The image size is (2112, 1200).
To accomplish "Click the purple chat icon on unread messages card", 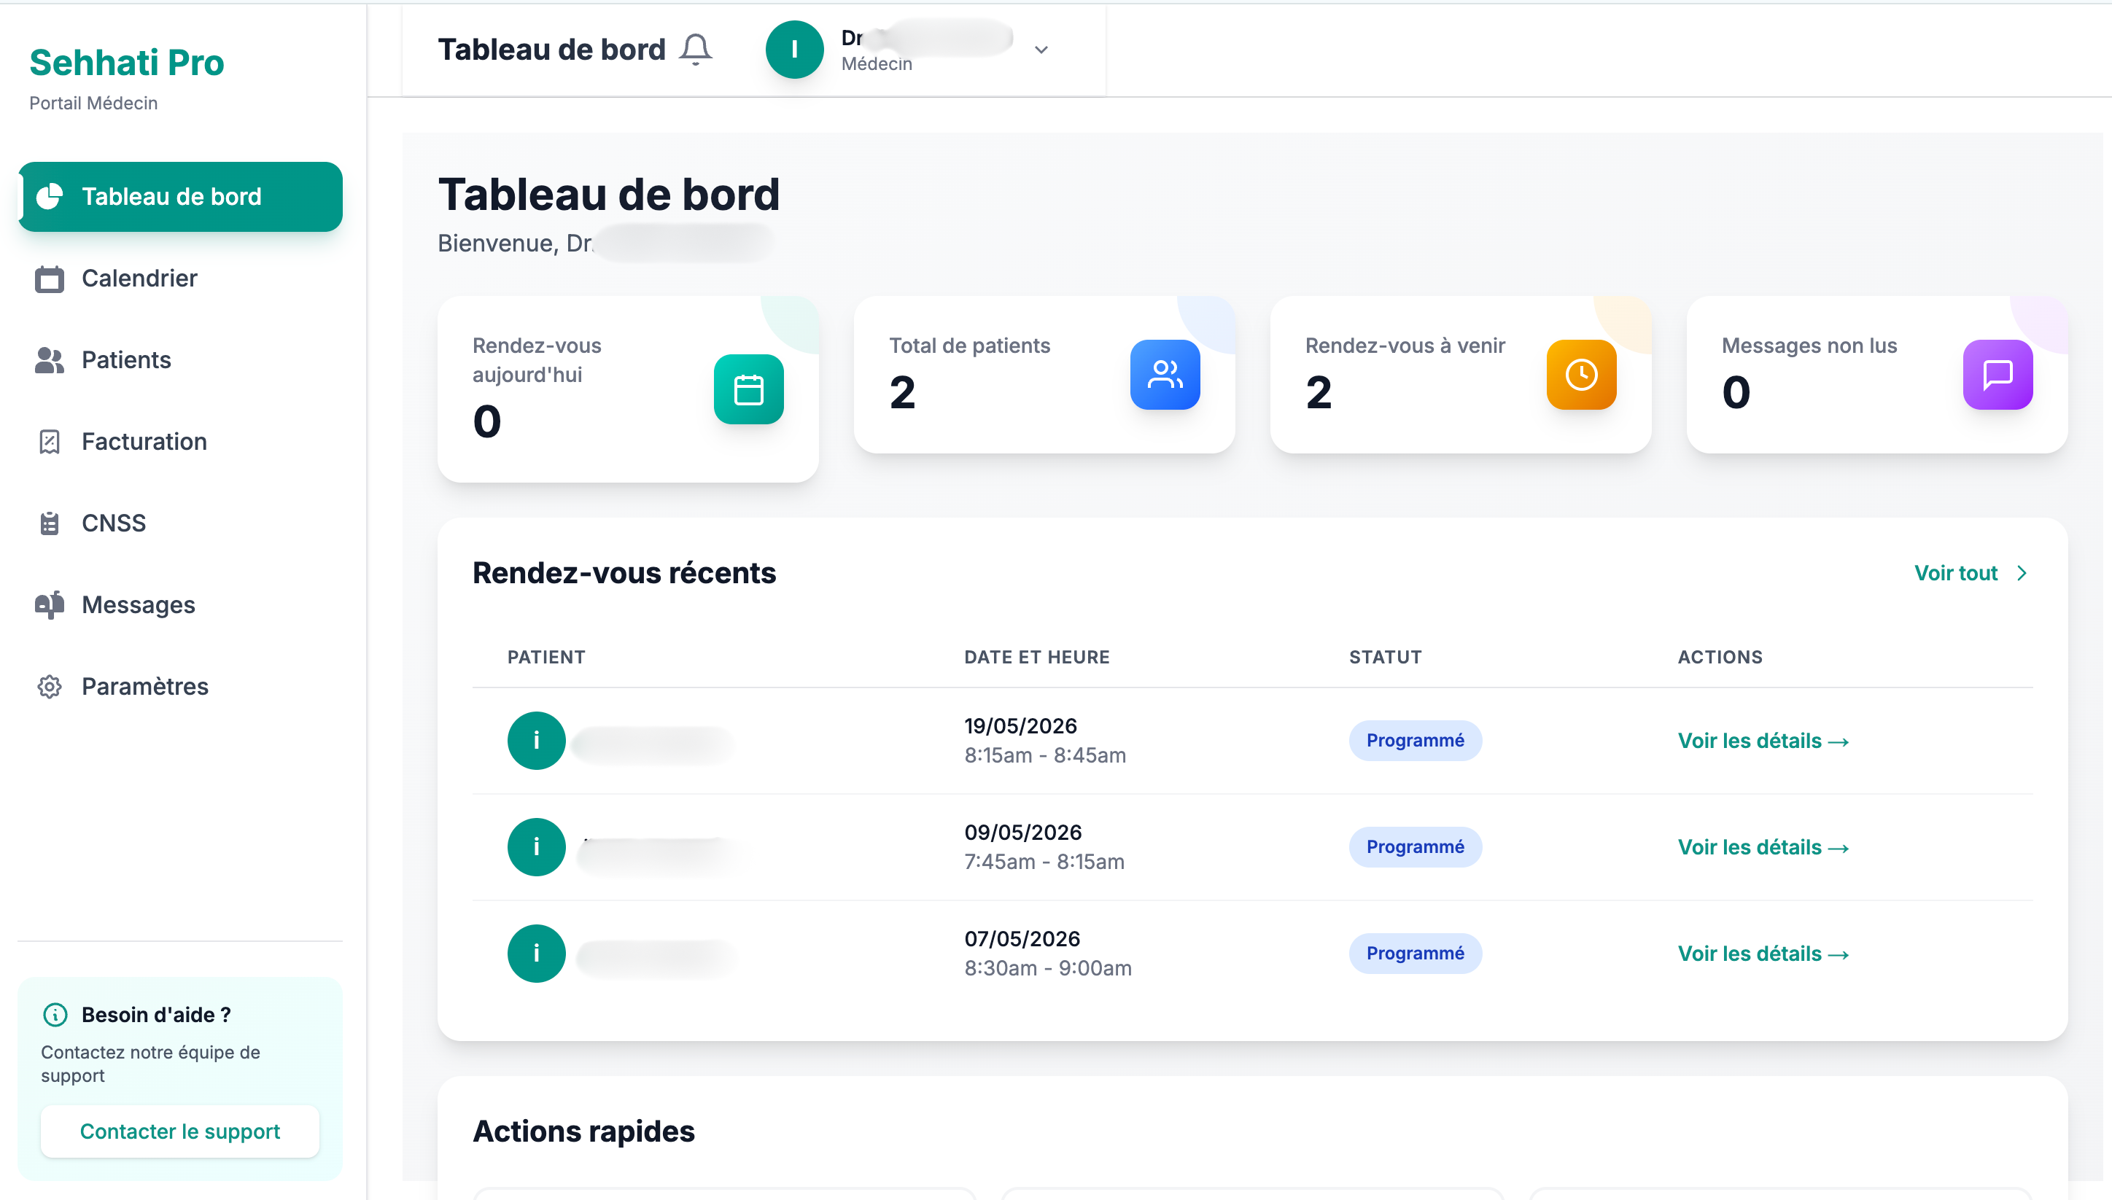I will 1998,375.
